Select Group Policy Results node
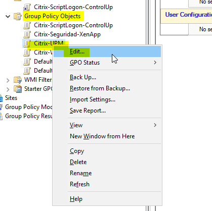This screenshot has height=211, width=212. pyautogui.click(x=29, y=116)
